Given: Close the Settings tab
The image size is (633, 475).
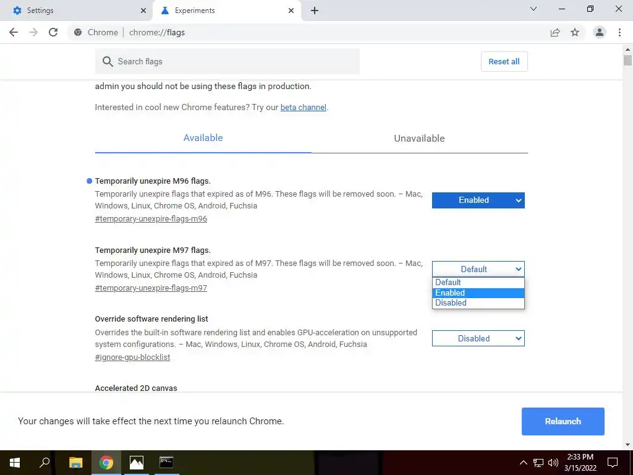Looking at the screenshot, I should [143, 11].
